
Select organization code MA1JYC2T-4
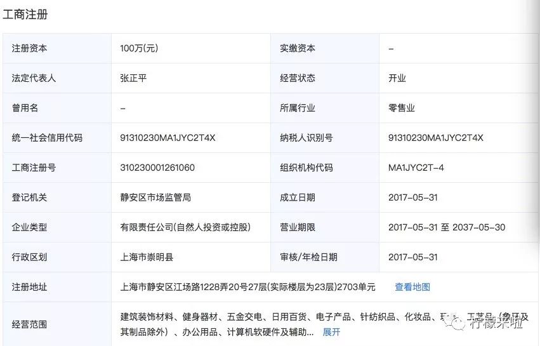point(416,168)
